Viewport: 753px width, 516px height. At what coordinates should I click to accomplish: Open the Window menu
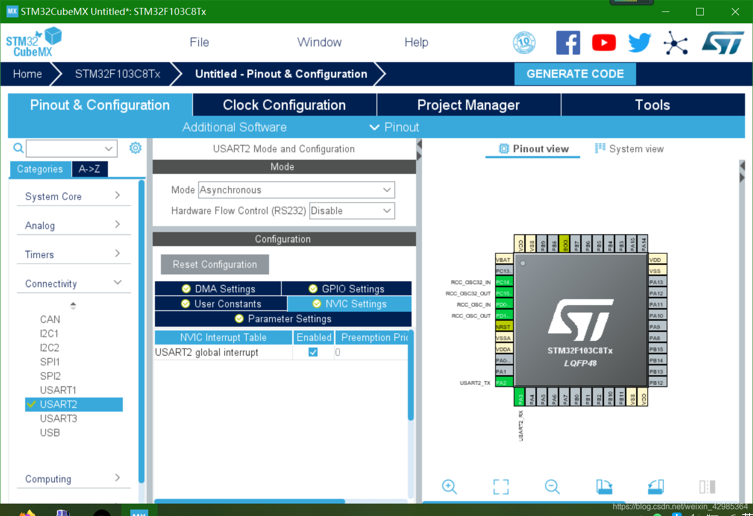[x=319, y=42]
